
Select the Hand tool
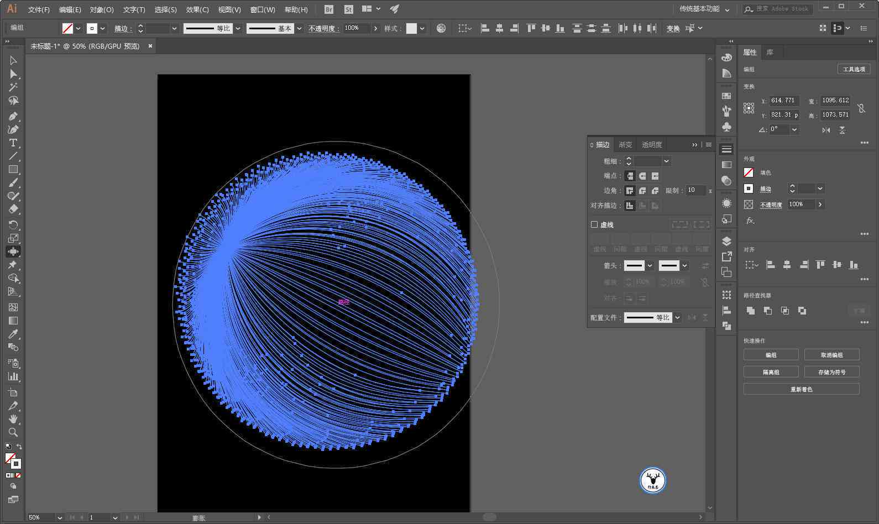click(13, 419)
